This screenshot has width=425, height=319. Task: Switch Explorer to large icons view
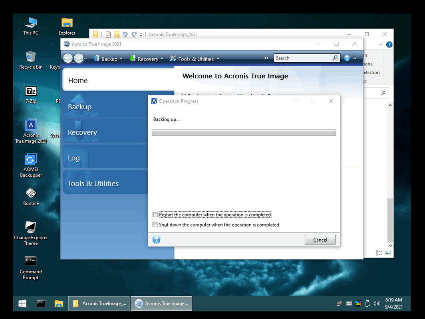pyautogui.click(x=388, y=253)
